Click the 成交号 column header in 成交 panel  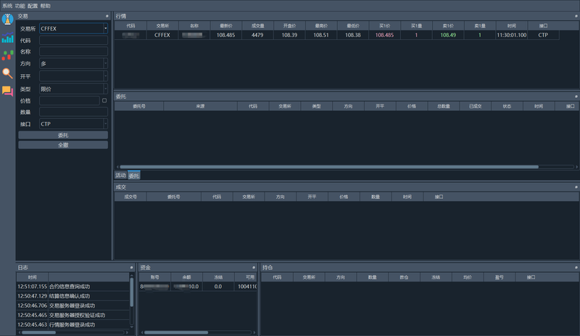pos(130,197)
